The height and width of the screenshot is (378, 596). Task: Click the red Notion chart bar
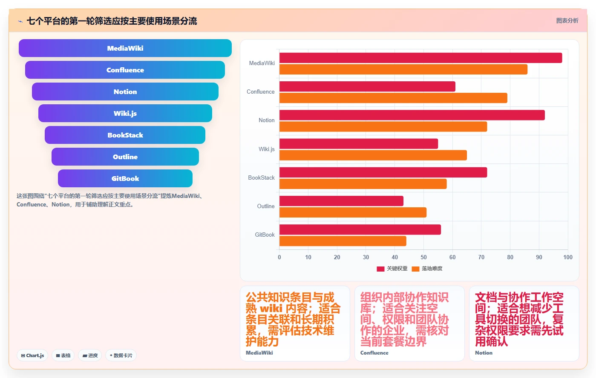412,115
